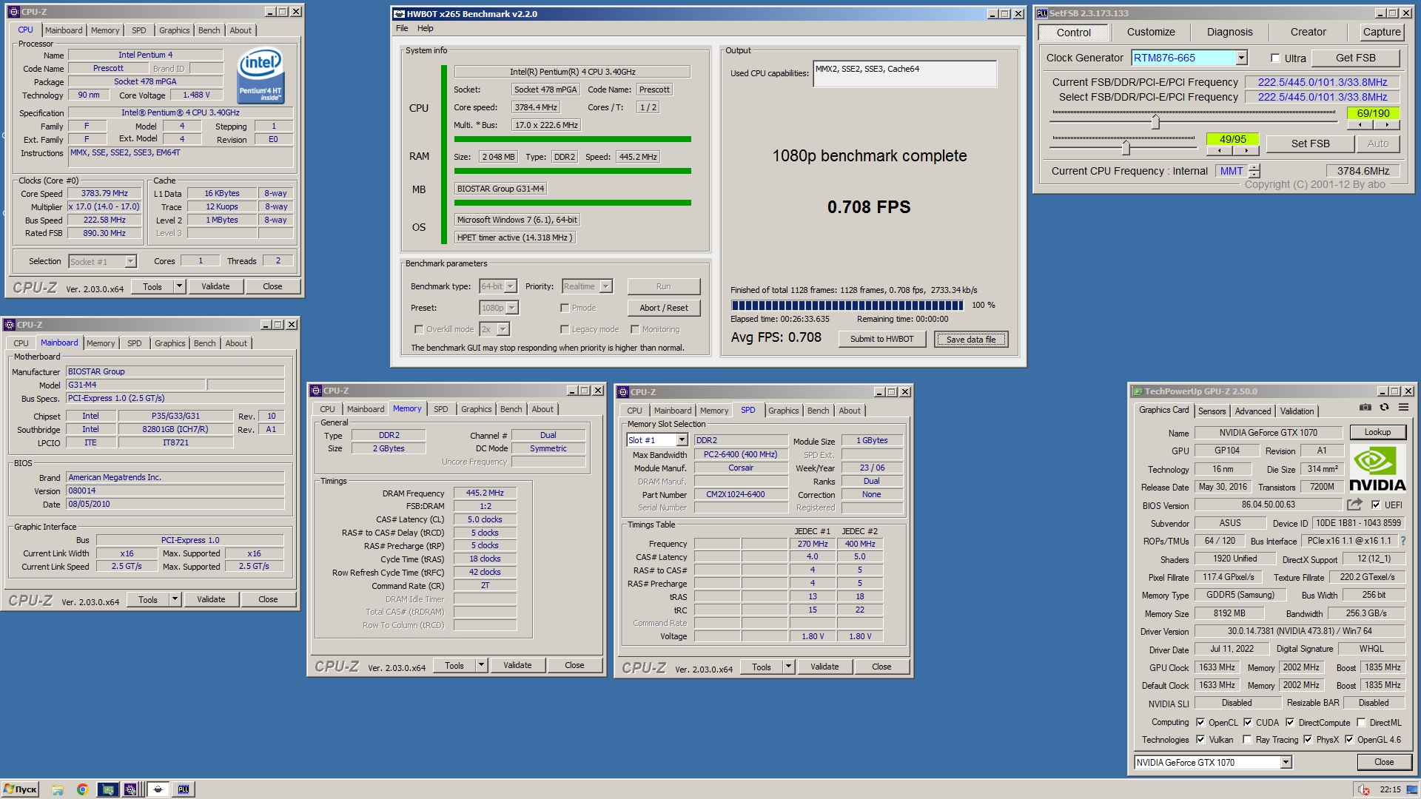Click Save data file button
1421x799 pixels.
click(x=971, y=339)
